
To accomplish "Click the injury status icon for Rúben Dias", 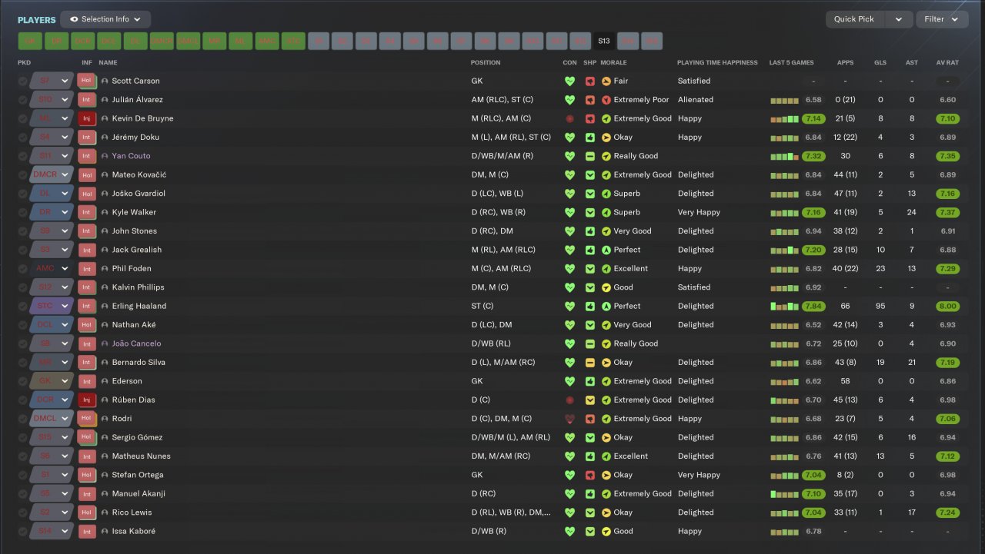I will 87,400.
